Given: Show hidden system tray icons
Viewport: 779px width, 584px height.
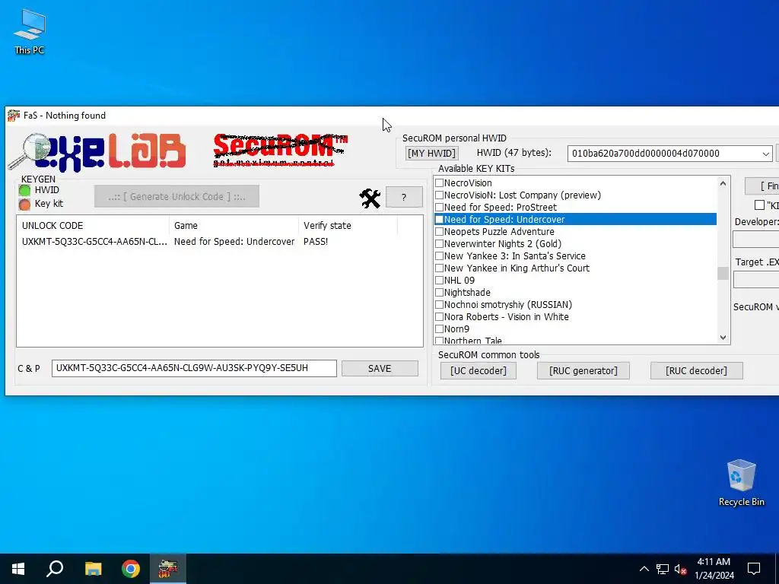Looking at the screenshot, I should coord(644,569).
